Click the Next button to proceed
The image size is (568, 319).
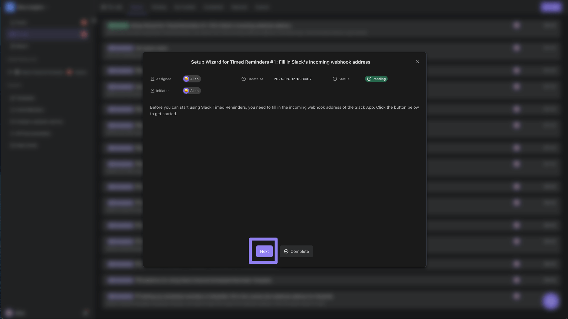(264, 251)
